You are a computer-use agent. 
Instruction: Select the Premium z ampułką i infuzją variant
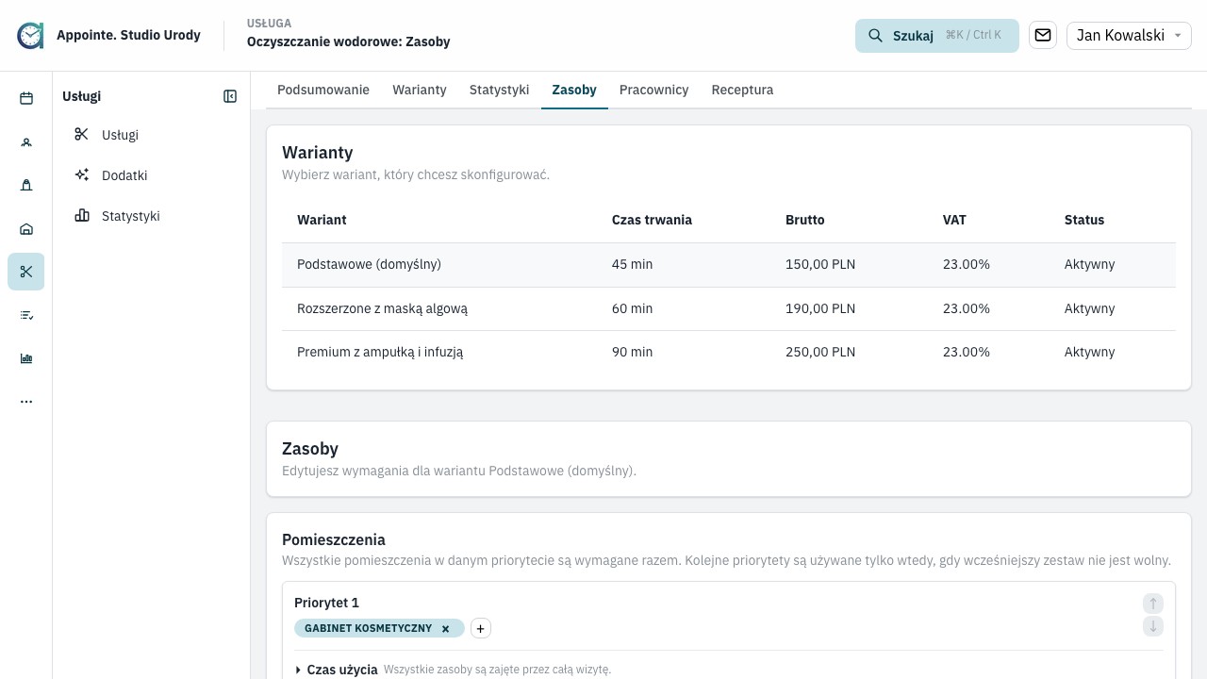pos(729,352)
